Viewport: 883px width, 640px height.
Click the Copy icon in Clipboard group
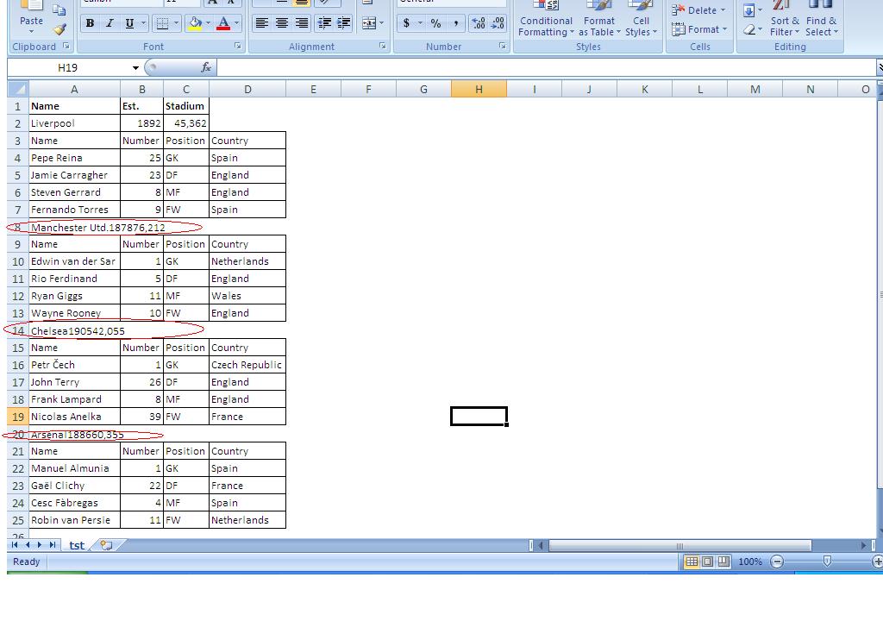coord(59,9)
